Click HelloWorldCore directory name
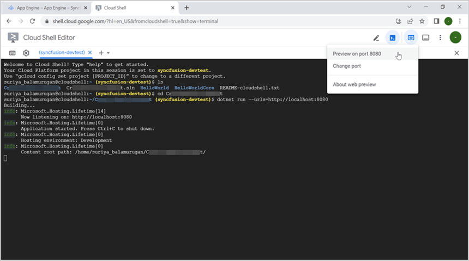Image resolution: width=469 pixels, height=261 pixels. pyautogui.click(x=194, y=88)
